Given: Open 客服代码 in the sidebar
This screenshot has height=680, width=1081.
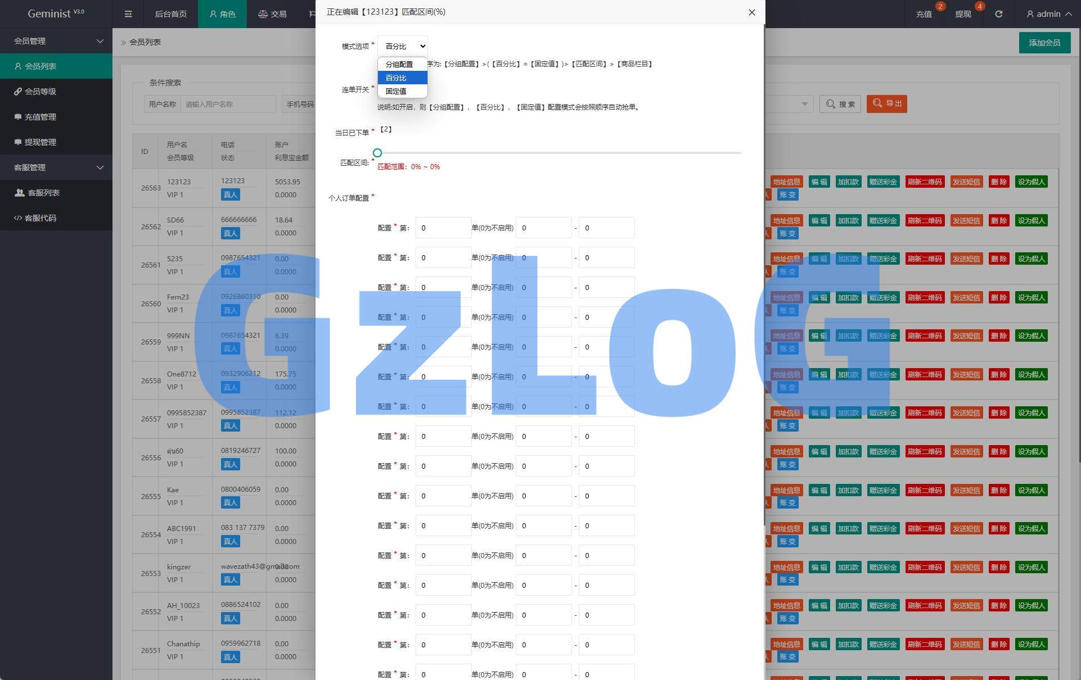Looking at the screenshot, I should (40, 218).
